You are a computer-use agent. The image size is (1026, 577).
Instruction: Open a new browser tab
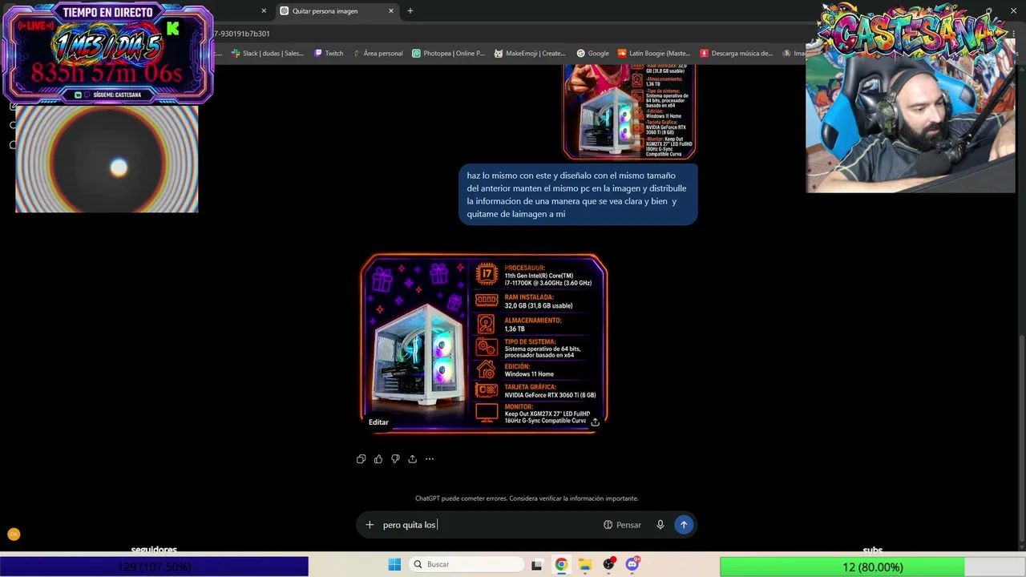click(410, 11)
